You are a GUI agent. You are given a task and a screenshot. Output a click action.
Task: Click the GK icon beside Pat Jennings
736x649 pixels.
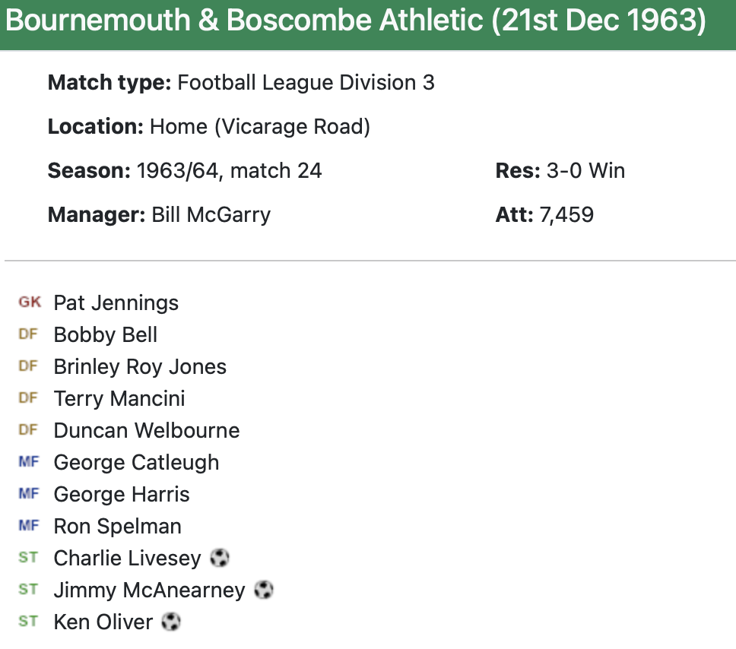[30, 302]
